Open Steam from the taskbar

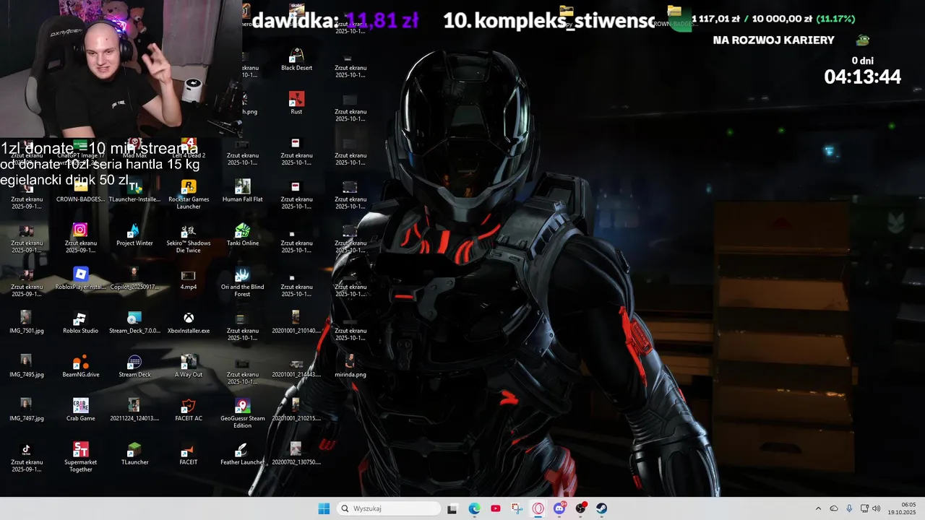[x=601, y=508]
